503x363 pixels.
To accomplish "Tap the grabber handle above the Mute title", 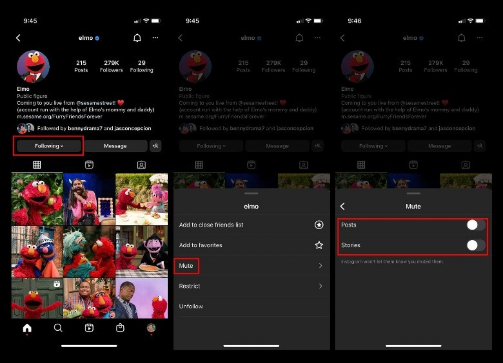I will pos(413,193).
